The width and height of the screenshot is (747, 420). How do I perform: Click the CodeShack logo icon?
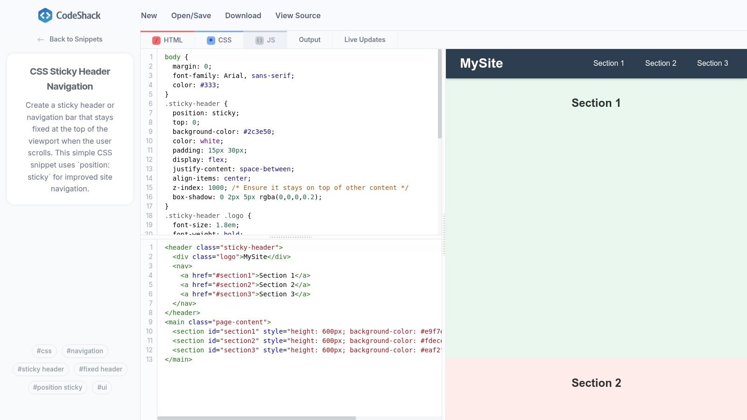[x=45, y=15]
